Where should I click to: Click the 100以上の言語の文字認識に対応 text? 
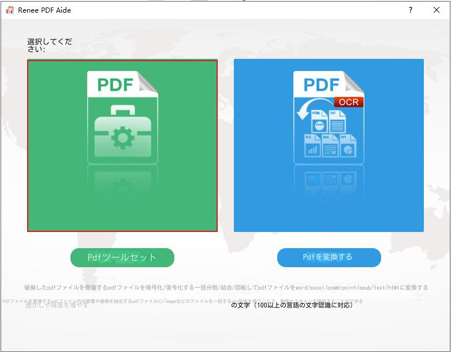pyautogui.click(x=302, y=305)
